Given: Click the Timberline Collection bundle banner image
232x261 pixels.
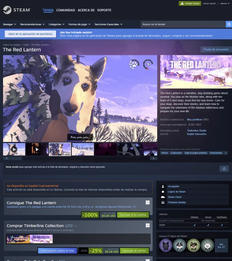Looking at the screenshot, I should (x=30, y=239).
